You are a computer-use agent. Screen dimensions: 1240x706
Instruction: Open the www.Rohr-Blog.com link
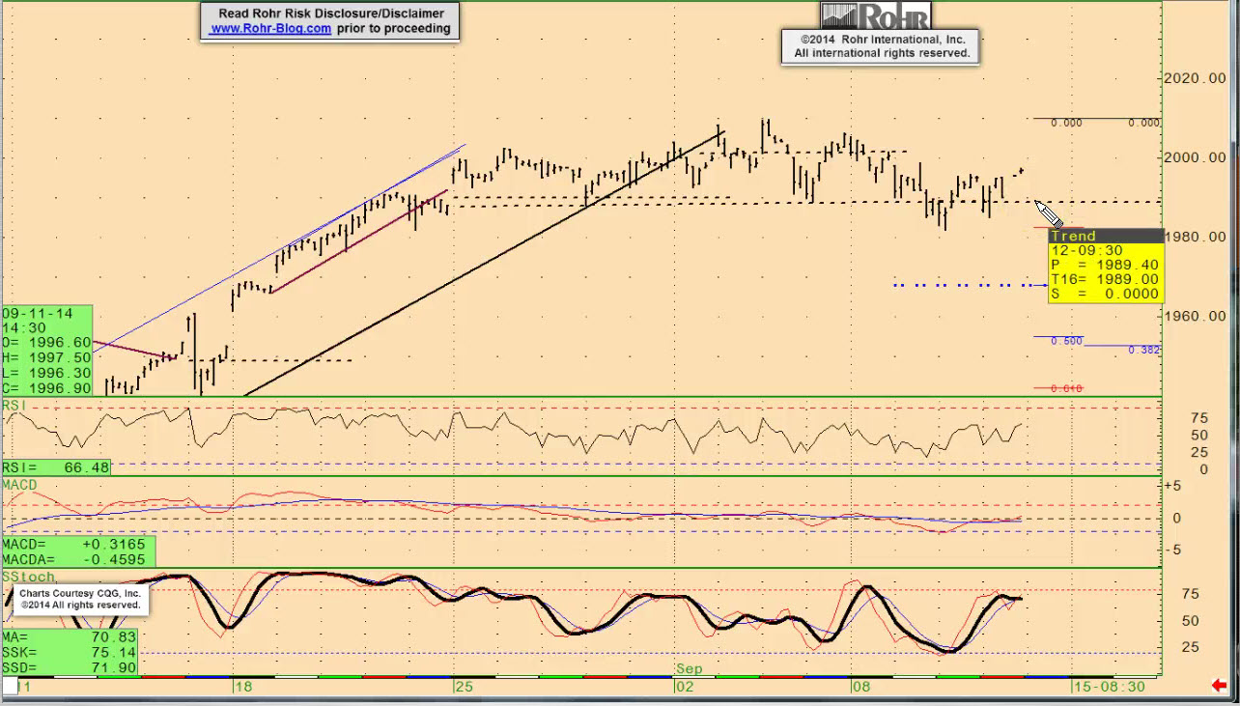(270, 29)
